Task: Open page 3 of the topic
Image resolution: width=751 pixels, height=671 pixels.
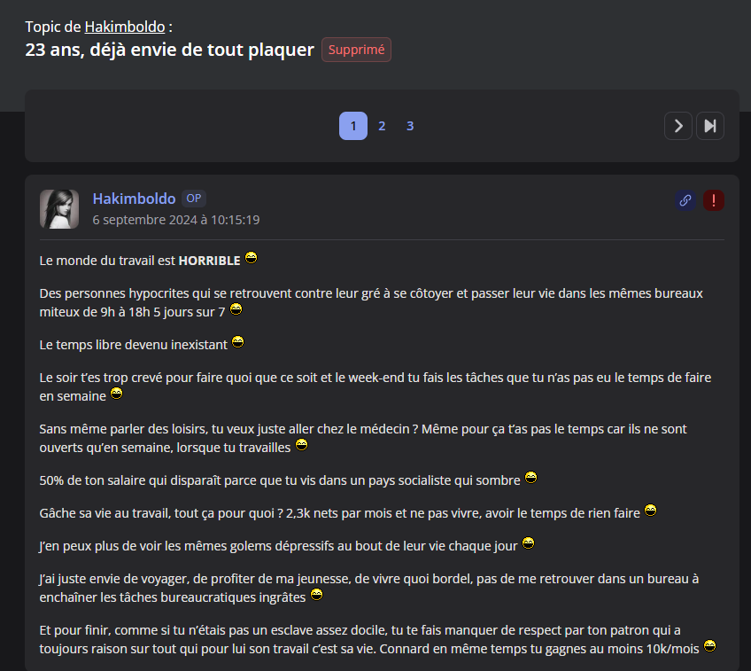Action: pos(410,126)
